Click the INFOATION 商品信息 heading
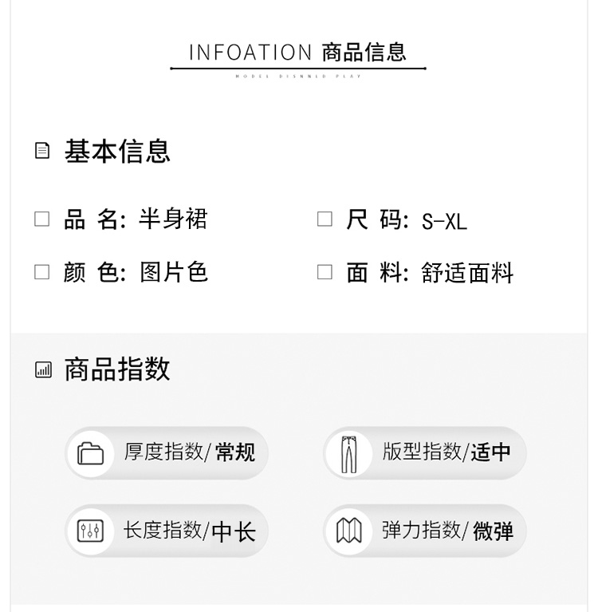 tap(298, 53)
